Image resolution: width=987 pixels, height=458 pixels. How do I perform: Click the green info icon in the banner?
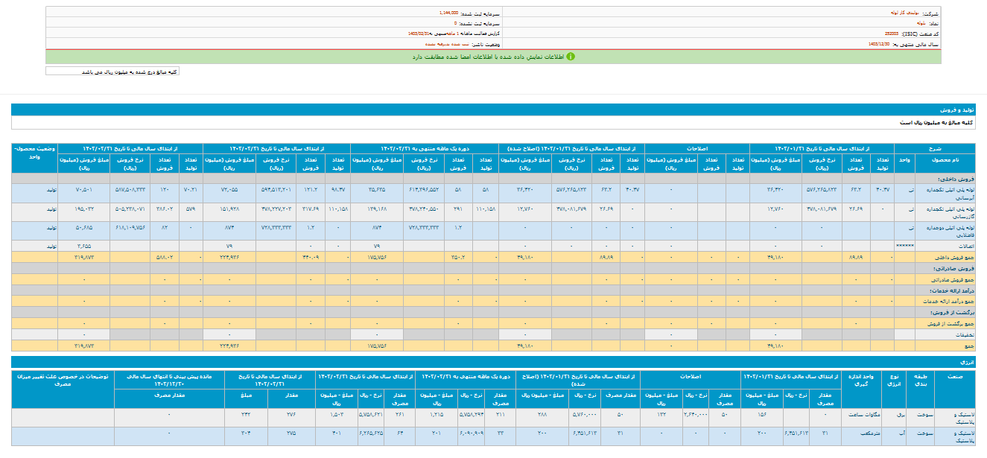pyautogui.click(x=571, y=57)
